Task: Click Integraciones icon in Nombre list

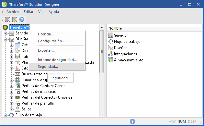Action: coord(111,54)
